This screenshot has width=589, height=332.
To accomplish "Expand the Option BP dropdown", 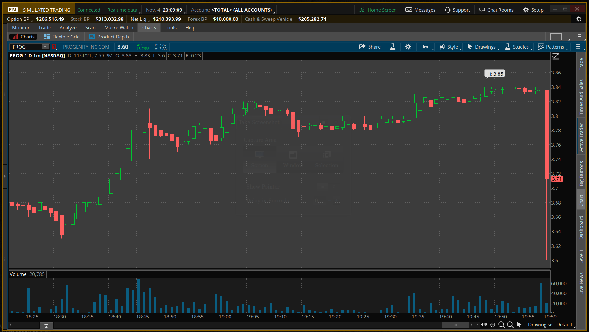I will click(x=20, y=19).
